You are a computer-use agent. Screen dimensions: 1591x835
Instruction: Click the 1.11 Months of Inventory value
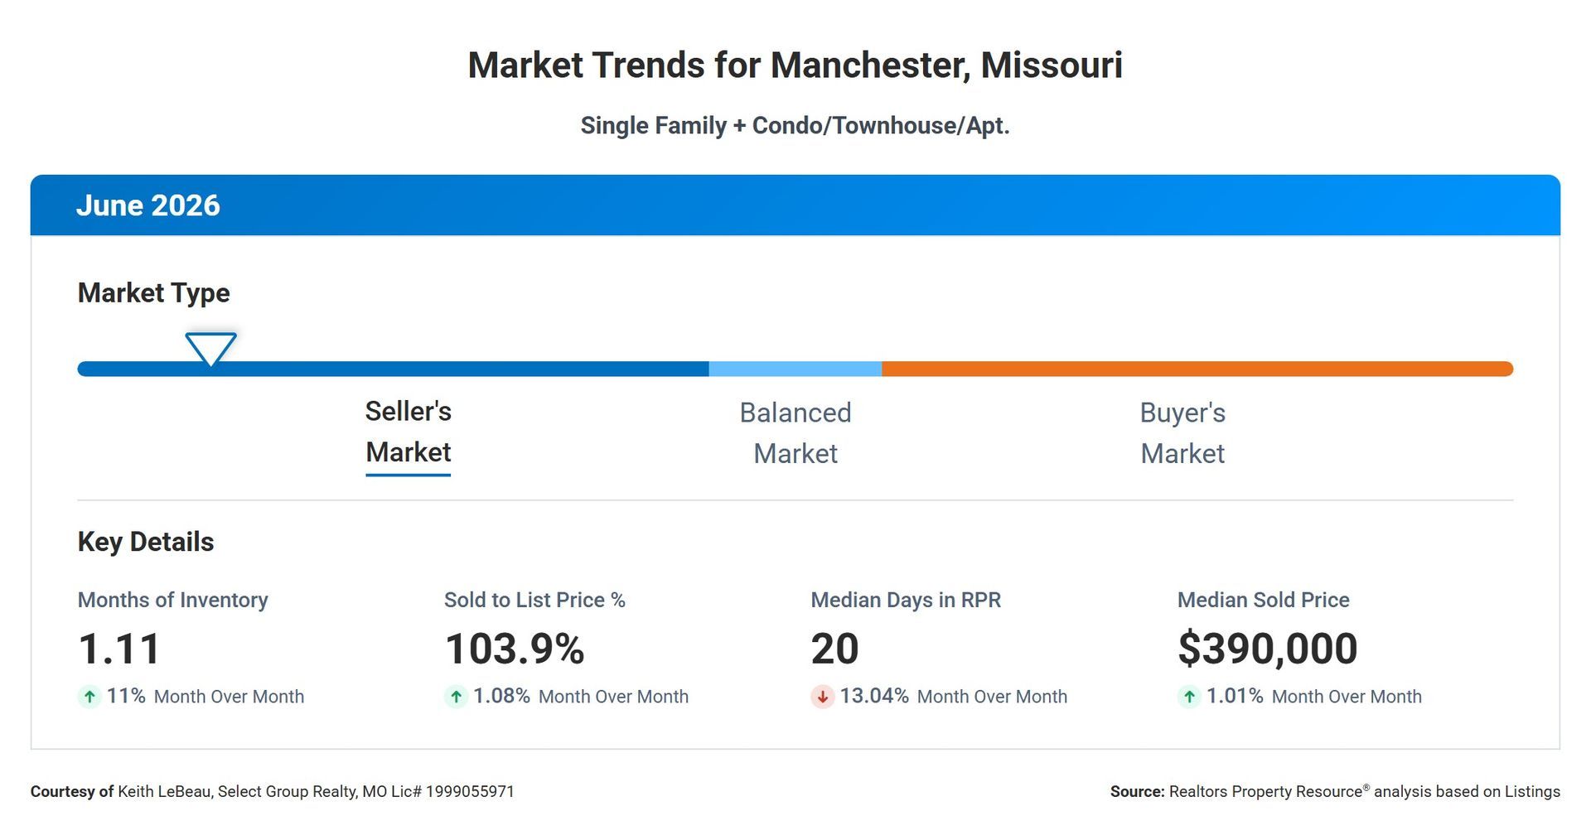119,649
